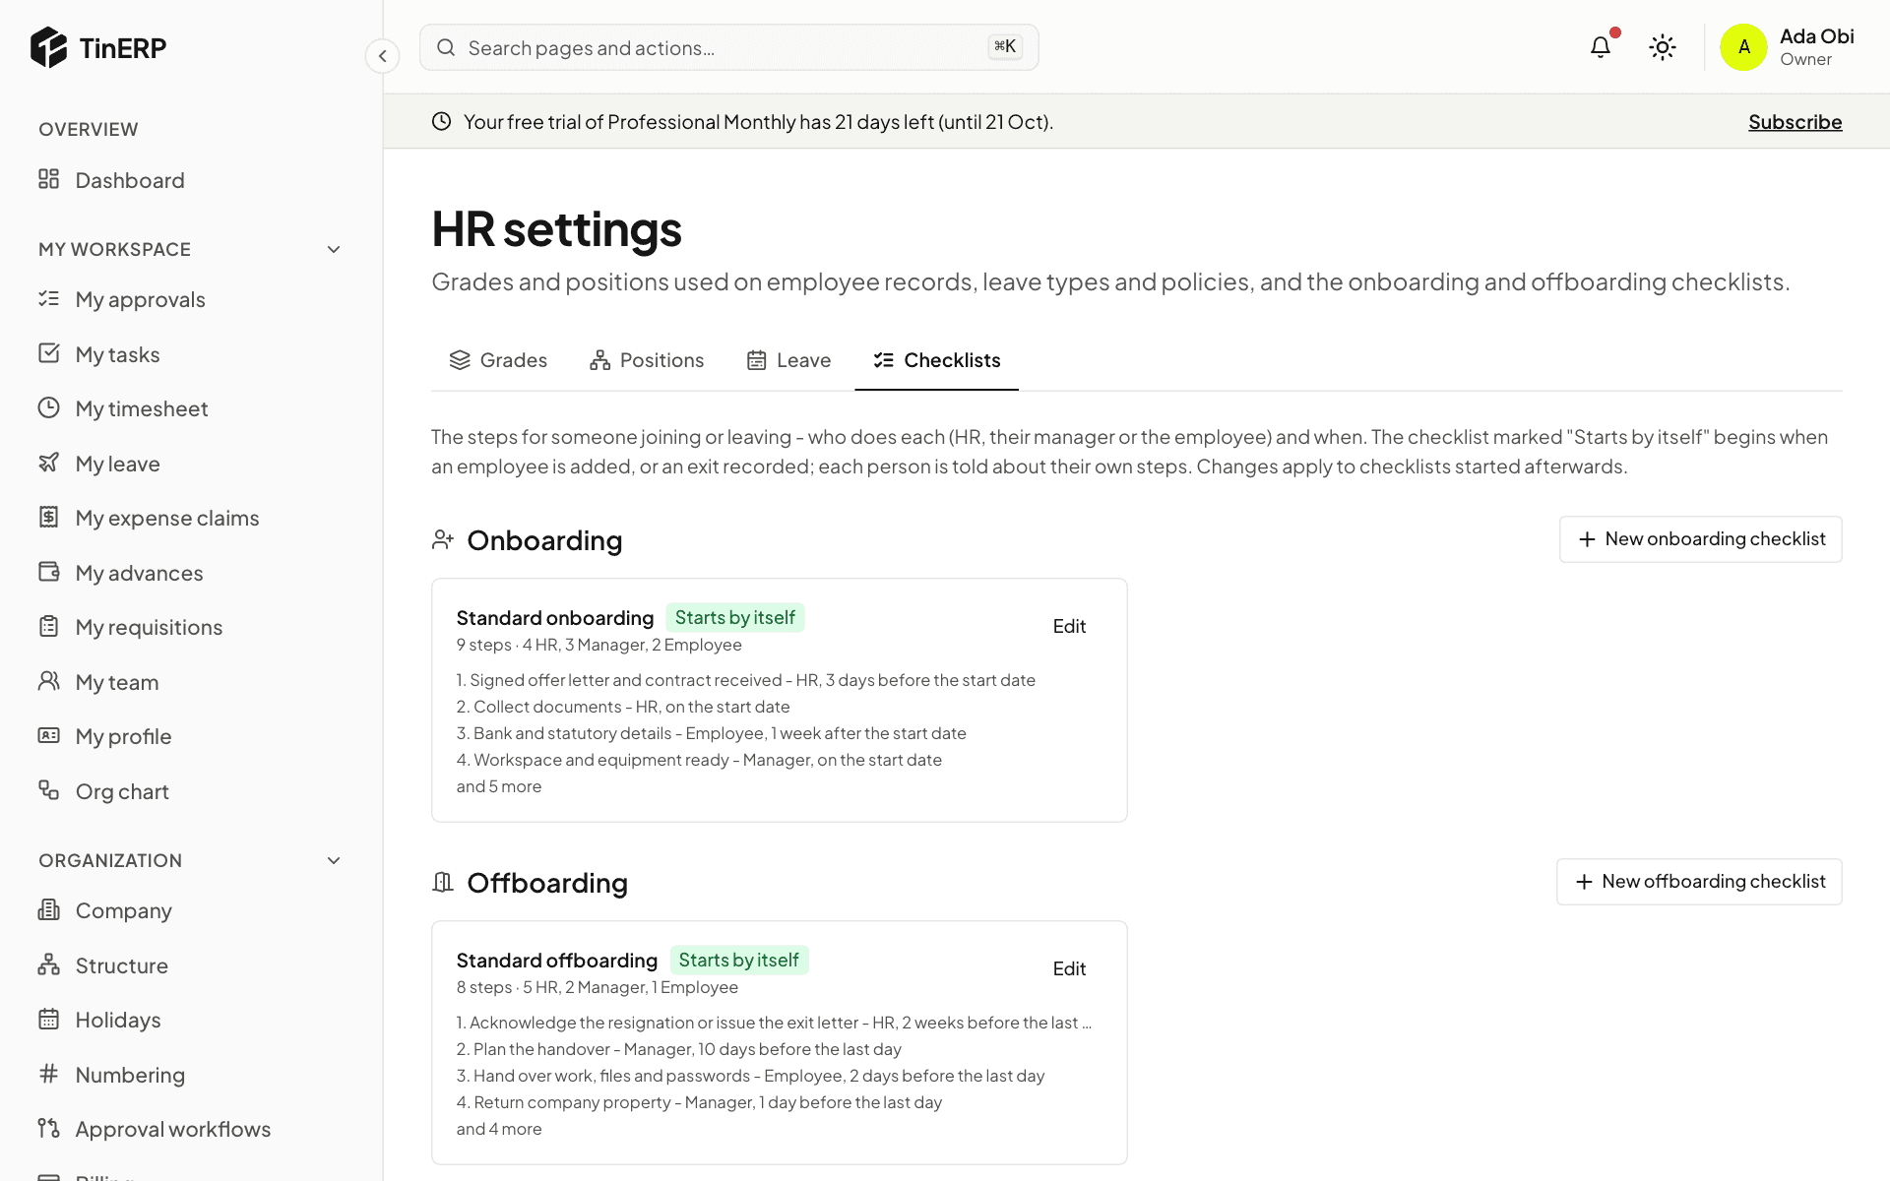Click the Standard offboarding title
Image resolution: width=1890 pixels, height=1181 pixels.
(557, 961)
